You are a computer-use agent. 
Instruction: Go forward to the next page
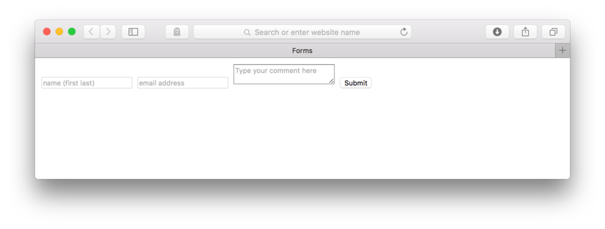point(108,32)
